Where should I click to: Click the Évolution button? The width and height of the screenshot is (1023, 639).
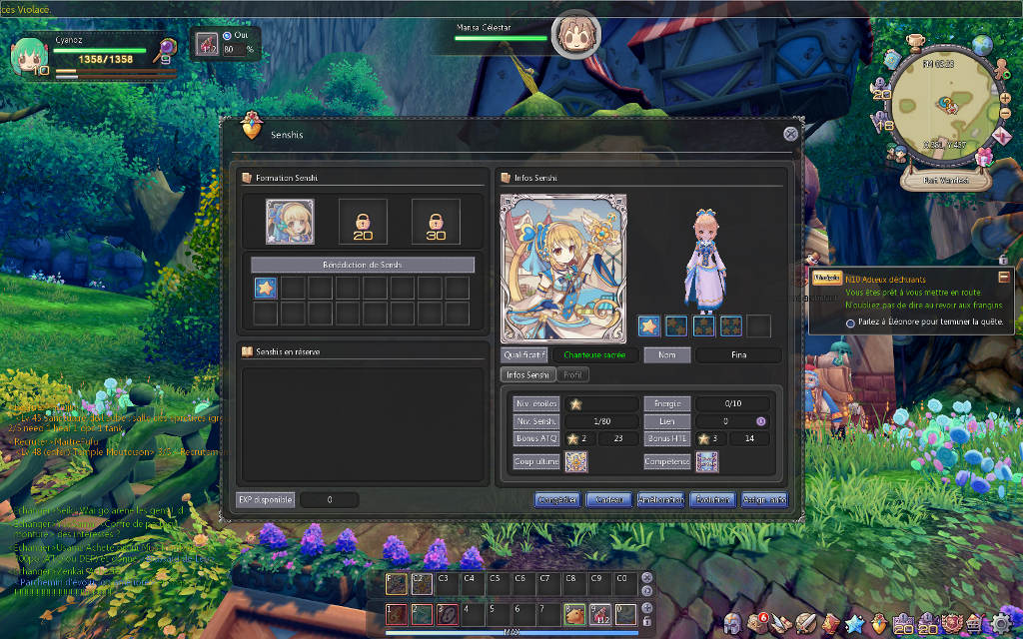[x=712, y=499]
